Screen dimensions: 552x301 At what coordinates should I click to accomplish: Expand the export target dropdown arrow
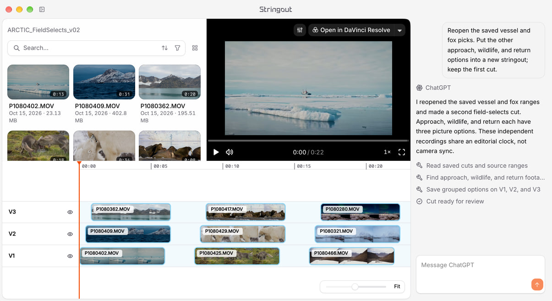tap(399, 30)
